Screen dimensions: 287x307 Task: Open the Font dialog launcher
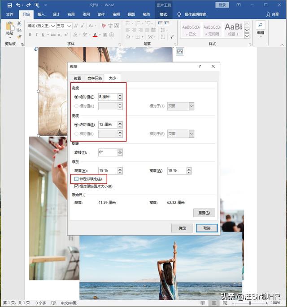tap(120, 44)
